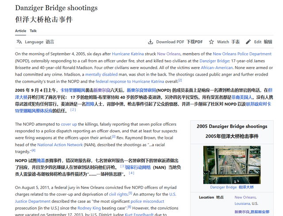Click the Language translate icon
The image size is (283, 216).
pos(19,42)
